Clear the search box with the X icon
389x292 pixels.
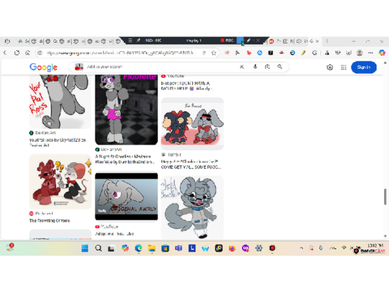click(242, 67)
